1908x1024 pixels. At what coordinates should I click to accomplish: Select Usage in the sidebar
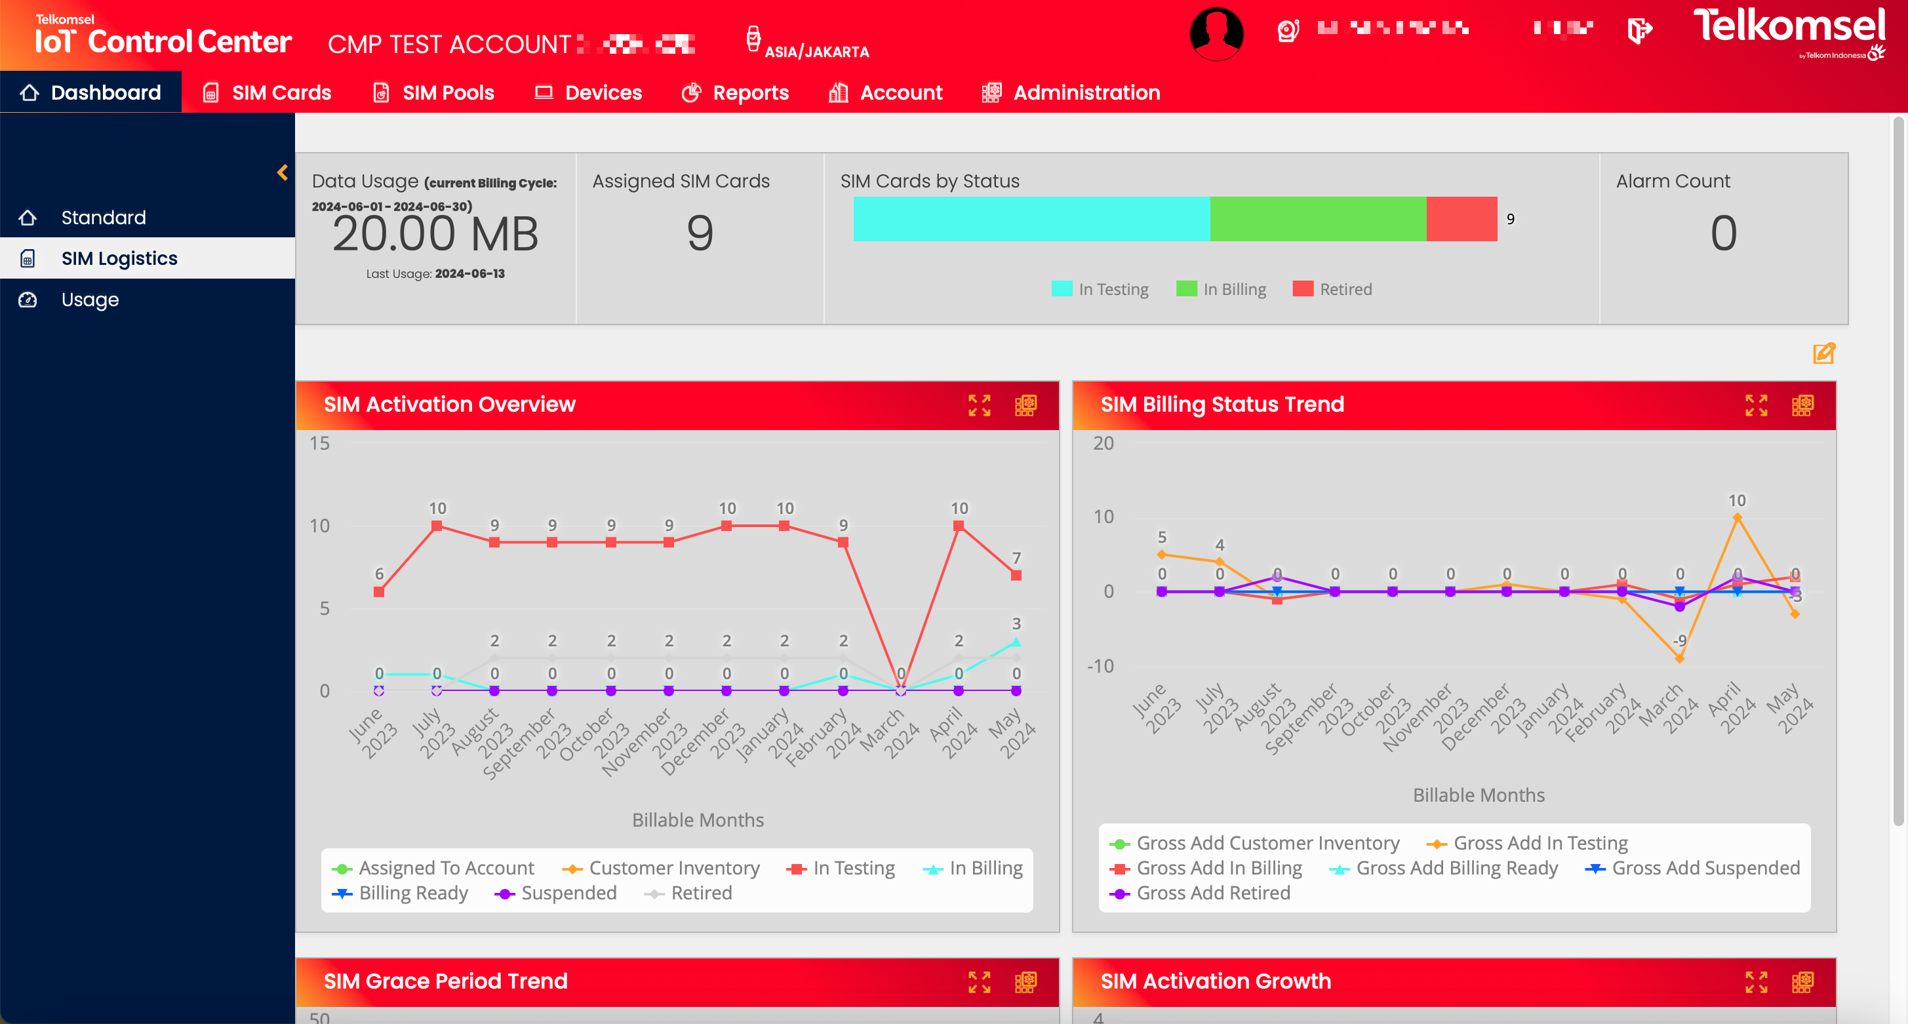coord(90,300)
